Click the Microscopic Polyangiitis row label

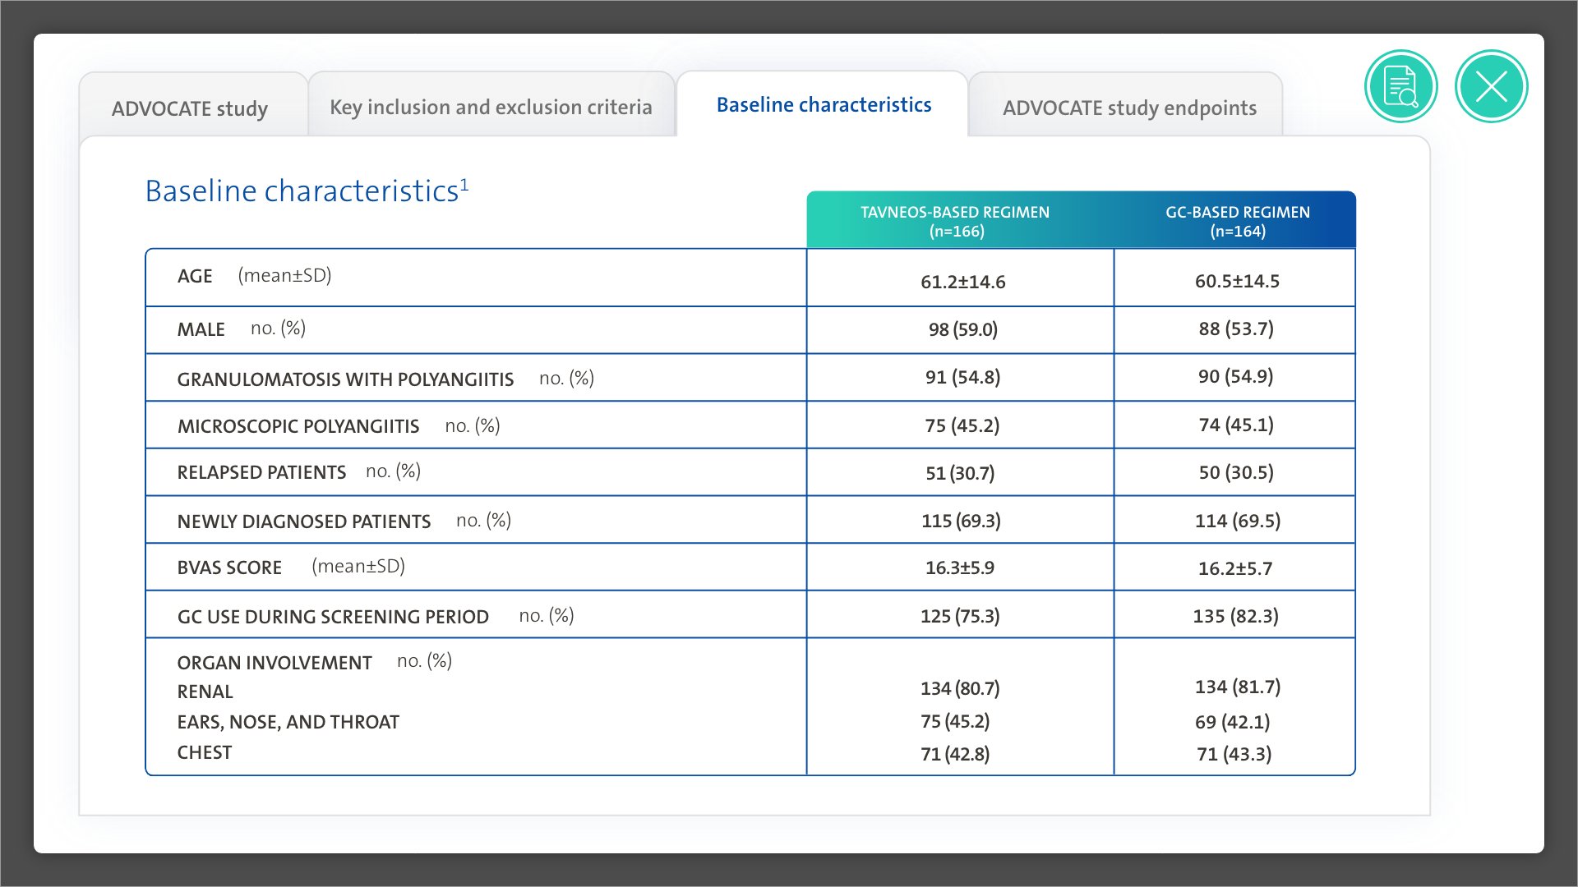298,427
